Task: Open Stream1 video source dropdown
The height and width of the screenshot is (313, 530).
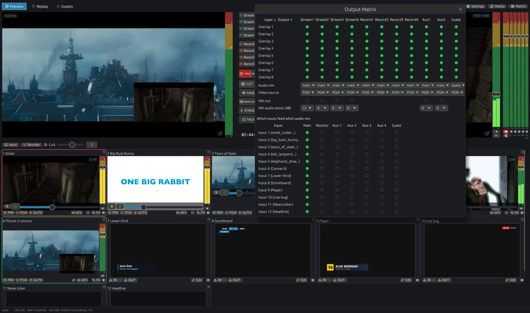Action: pyautogui.click(x=308, y=93)
